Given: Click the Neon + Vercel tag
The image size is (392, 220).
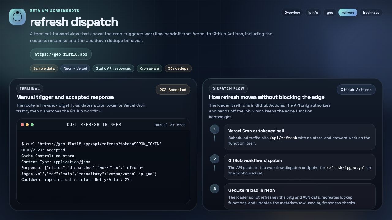Looking at the screenshot, I should click(x=75, y=68).
